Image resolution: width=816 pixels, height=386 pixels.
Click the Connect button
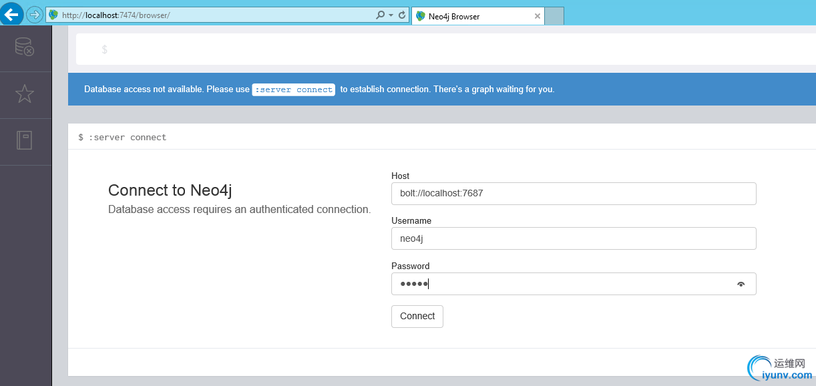point(417,317)
